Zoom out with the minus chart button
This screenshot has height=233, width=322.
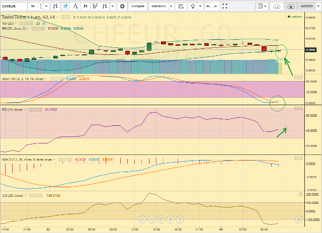pos(151,219)
